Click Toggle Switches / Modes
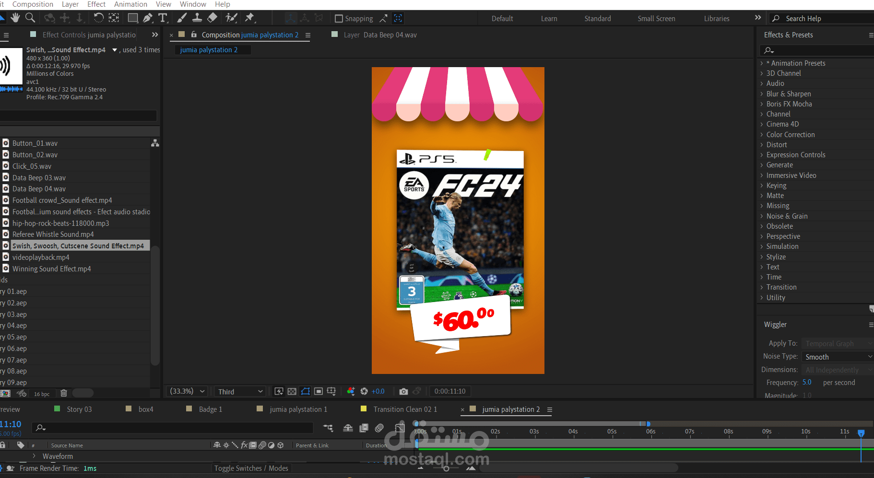The width and height of the screenshot is (874, 478). coord(251,468)
